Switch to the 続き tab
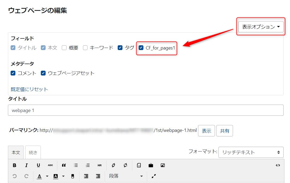This screenshot has height=183, width=290. 32,152
